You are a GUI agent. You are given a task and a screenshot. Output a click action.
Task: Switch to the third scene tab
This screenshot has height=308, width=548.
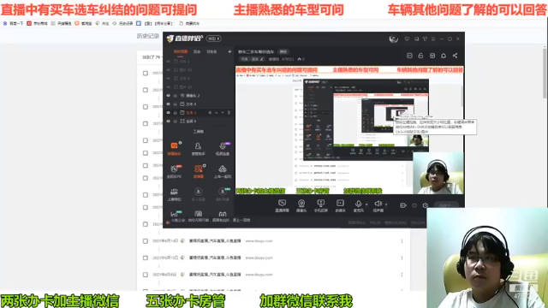point(211,51)
